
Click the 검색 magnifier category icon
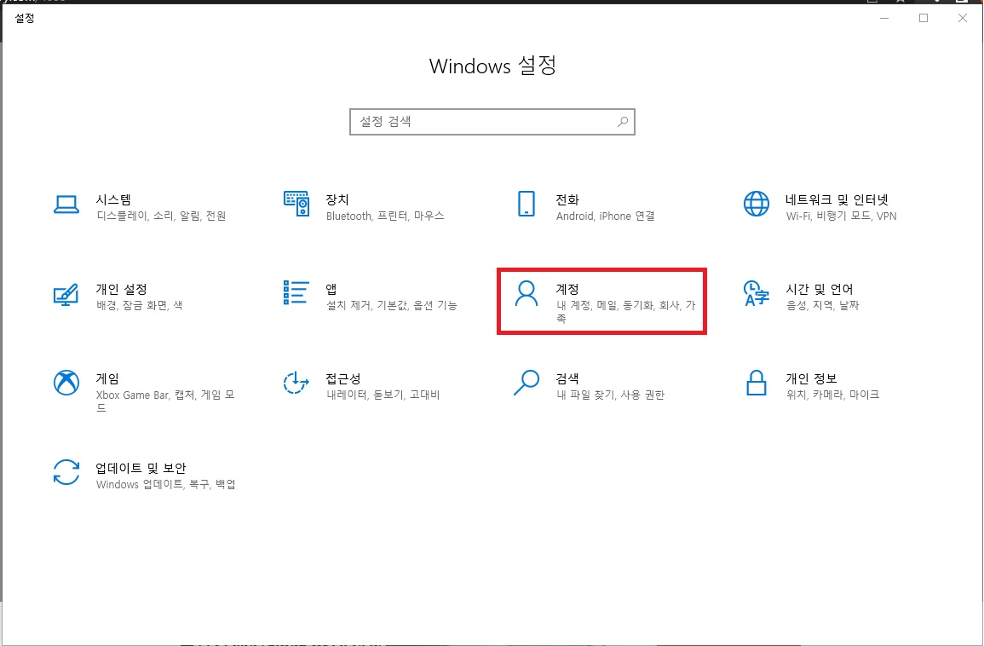point(527,383)
